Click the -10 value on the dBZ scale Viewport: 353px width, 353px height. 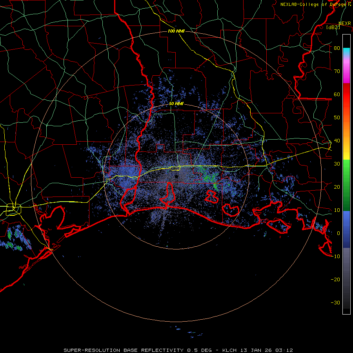pyautogui.click(x=335, y=257)
